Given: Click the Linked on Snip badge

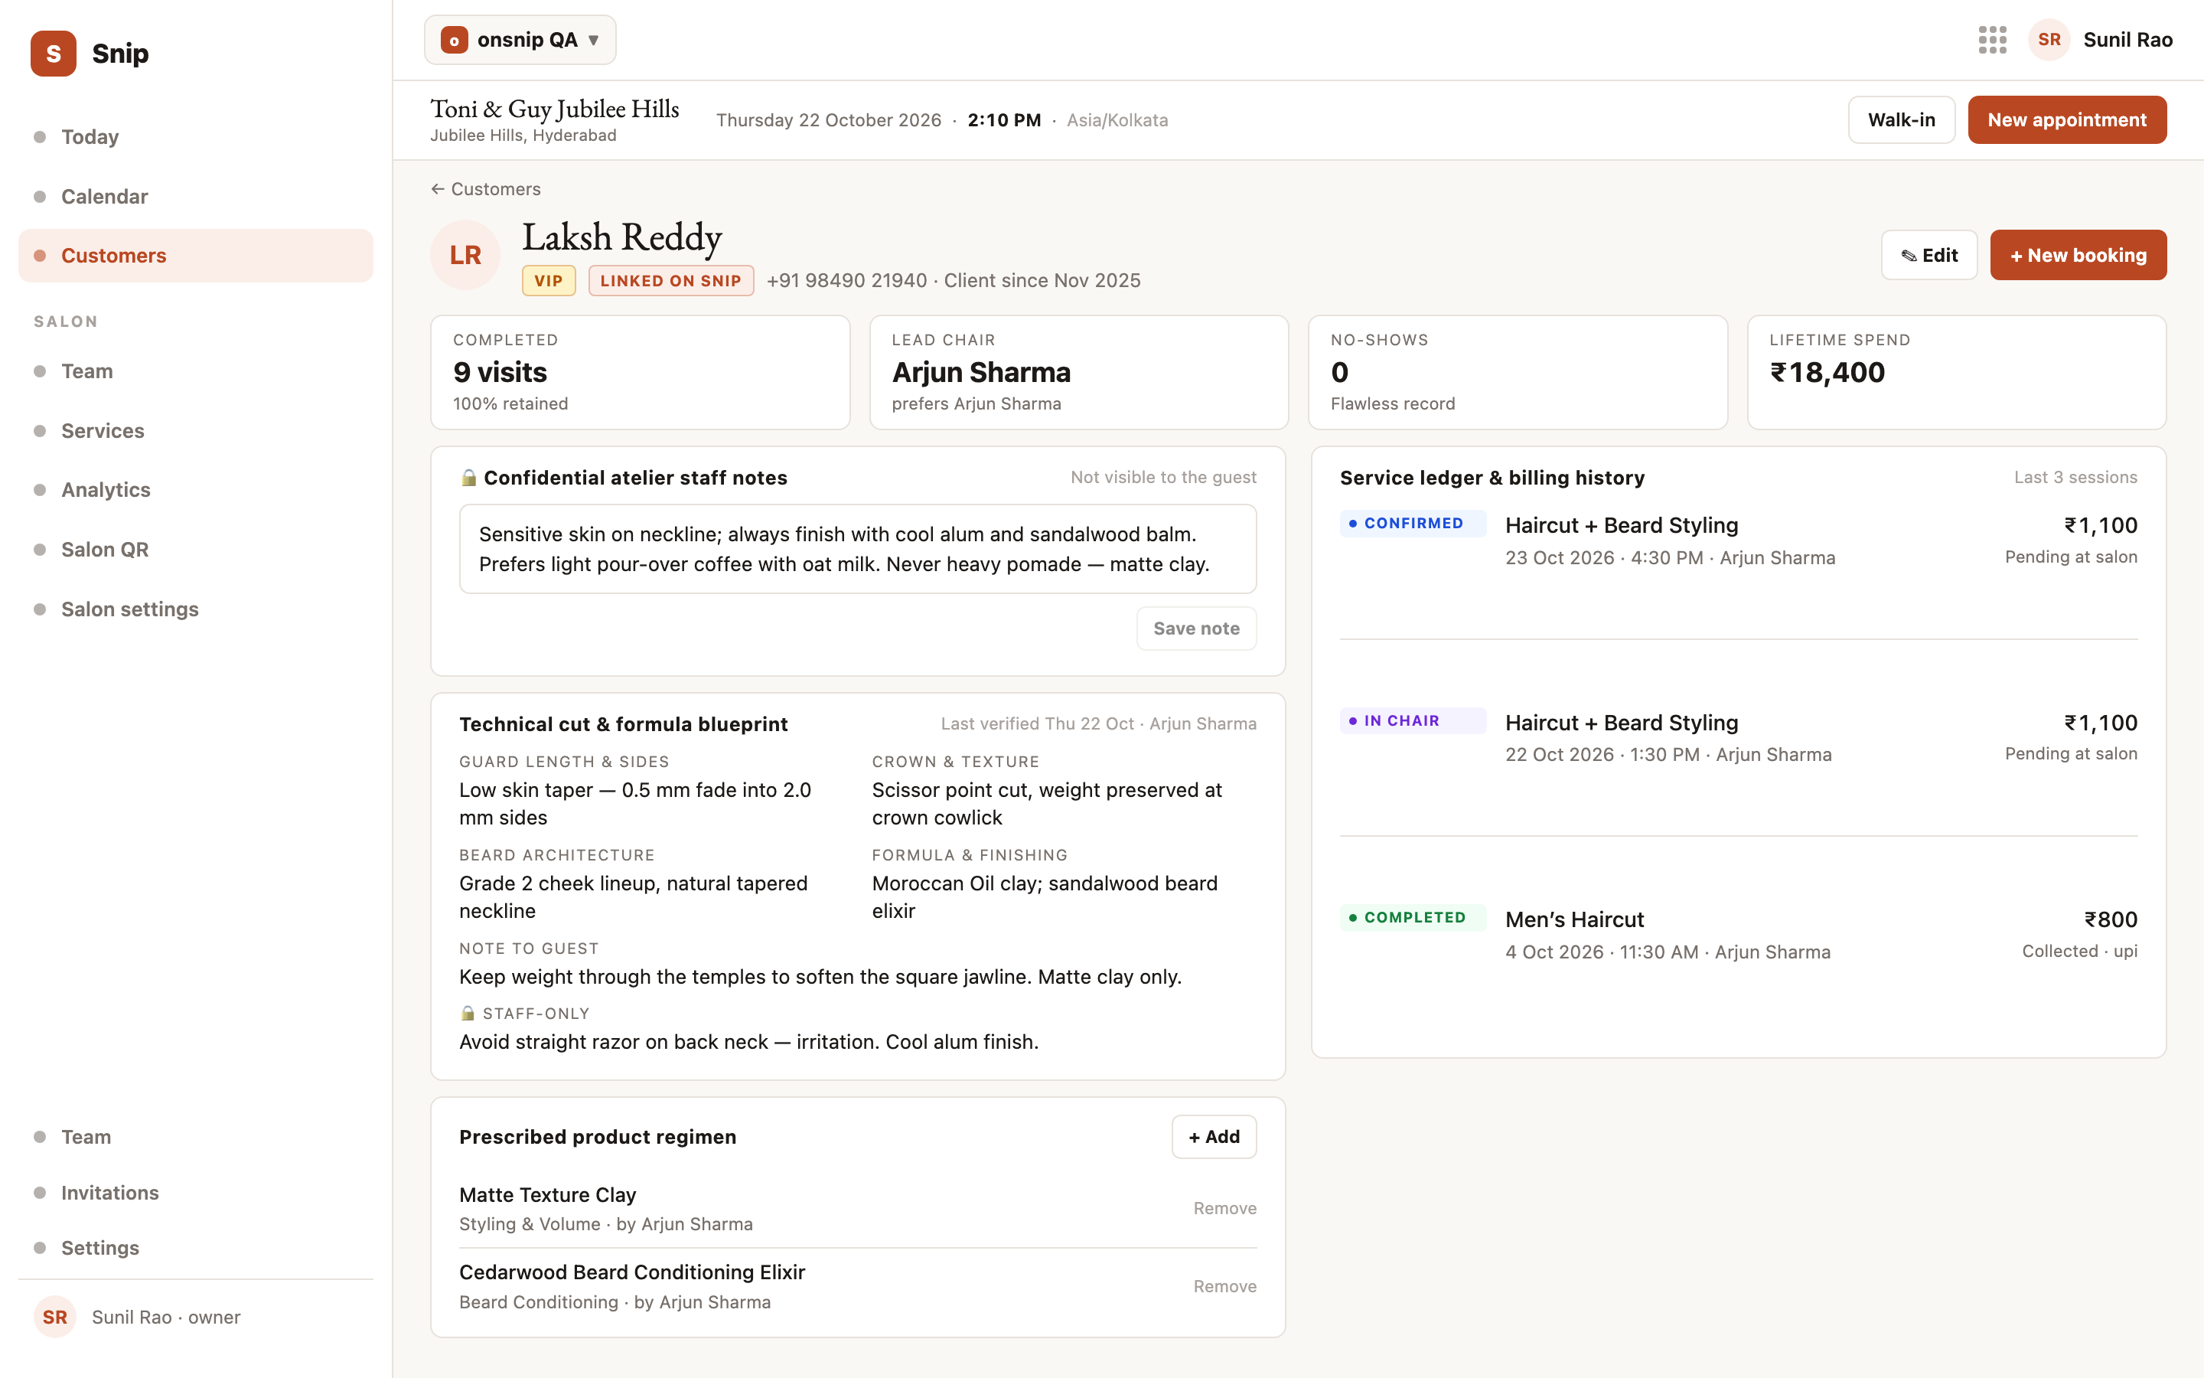Looking at the screenshot, I should [670, 281].
